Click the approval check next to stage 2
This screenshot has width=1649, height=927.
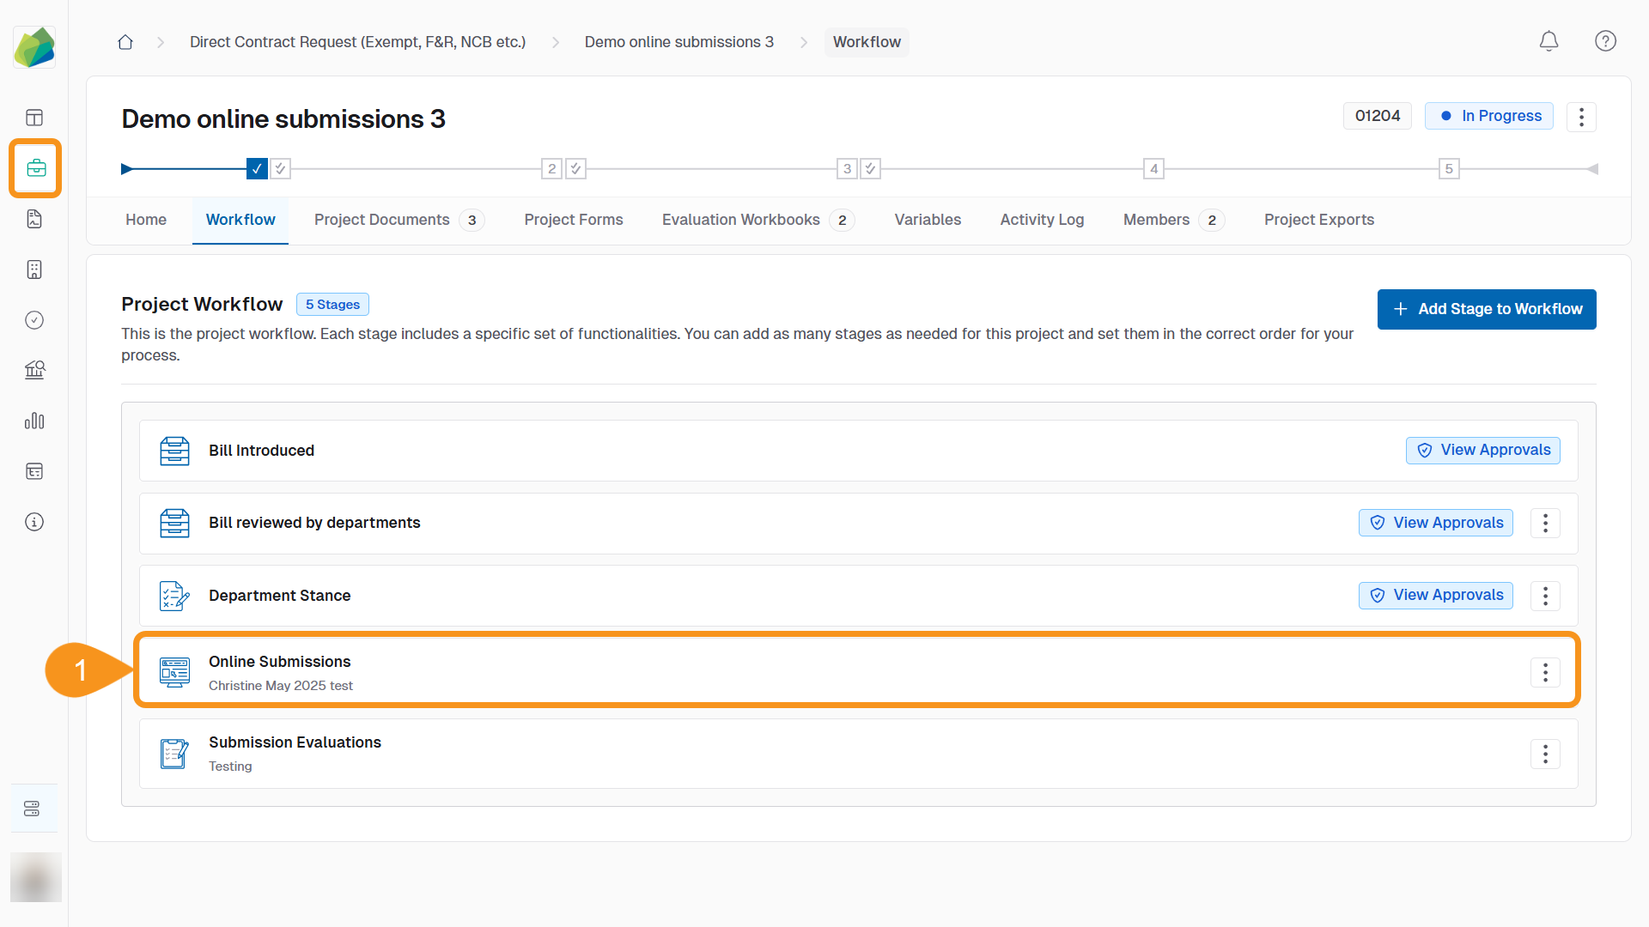576,169
